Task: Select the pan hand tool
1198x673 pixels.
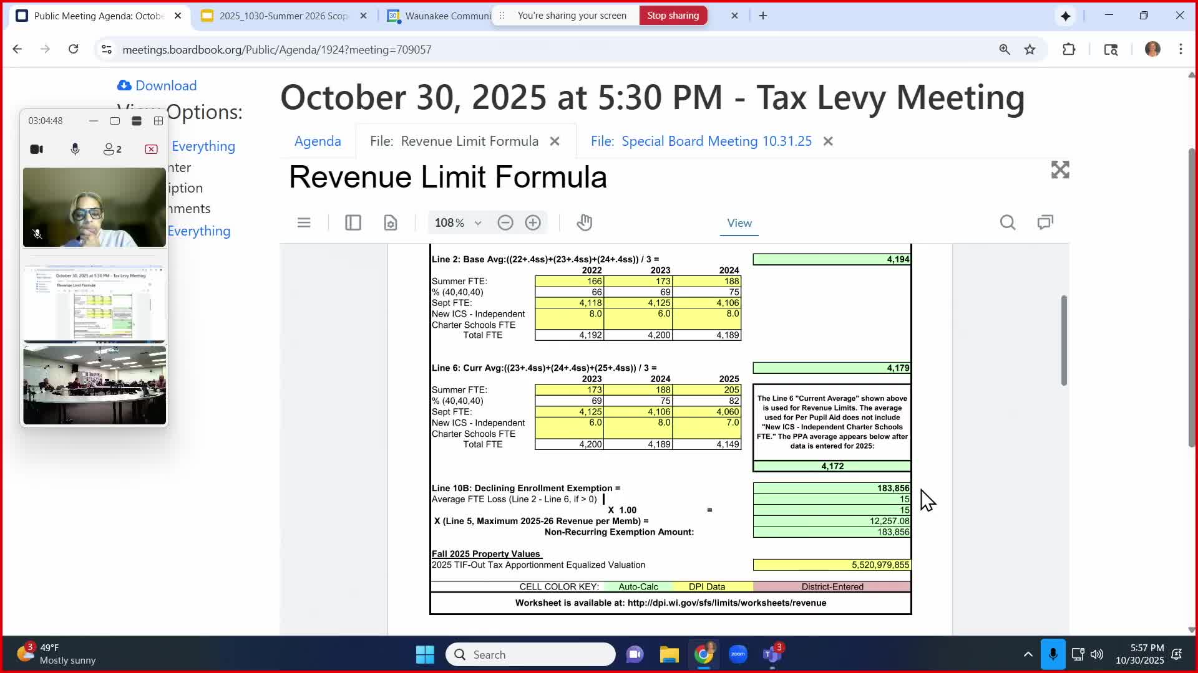Action: point(584,222)
